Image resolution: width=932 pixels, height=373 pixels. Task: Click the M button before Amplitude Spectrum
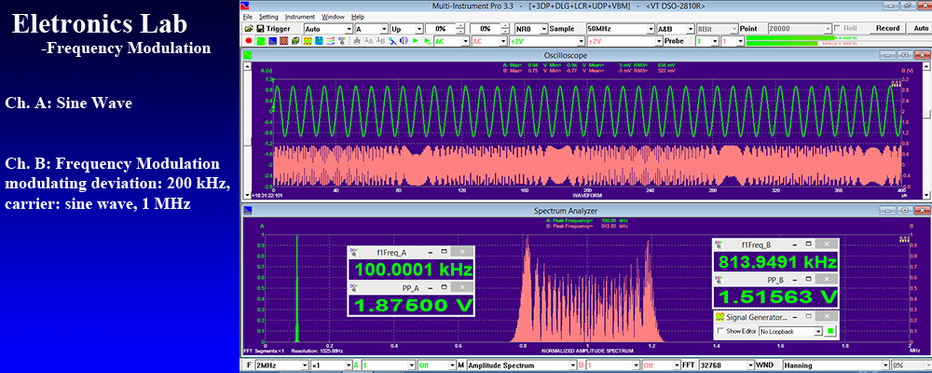[x=460, y=365]
